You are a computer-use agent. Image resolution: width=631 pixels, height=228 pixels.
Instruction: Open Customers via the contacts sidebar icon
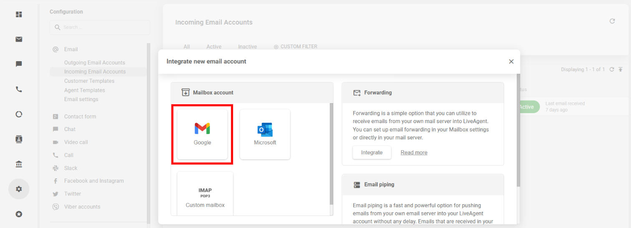pos(19,139)
